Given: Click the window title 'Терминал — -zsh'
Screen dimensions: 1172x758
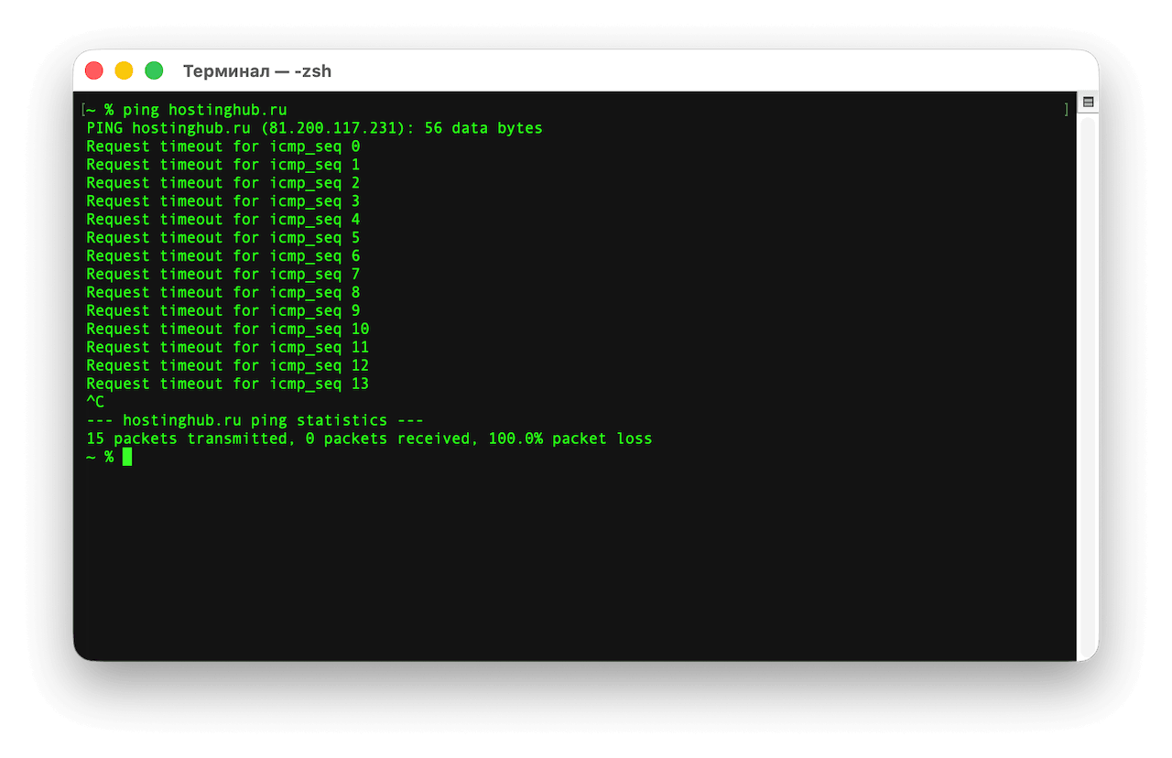Looking at the screenshot, I should pos(257,70).
